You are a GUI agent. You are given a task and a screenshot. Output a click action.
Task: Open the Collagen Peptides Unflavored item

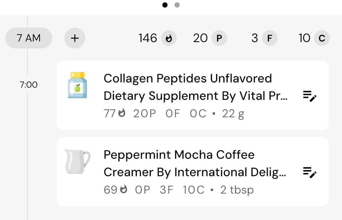click(x=193, y=95)
